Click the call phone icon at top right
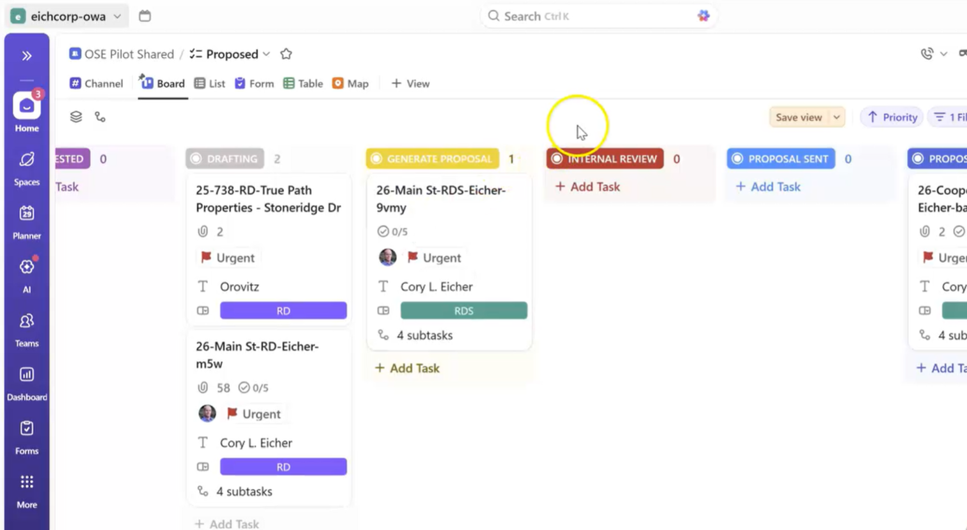Screen dimensions: 967x530 (927, 54)
